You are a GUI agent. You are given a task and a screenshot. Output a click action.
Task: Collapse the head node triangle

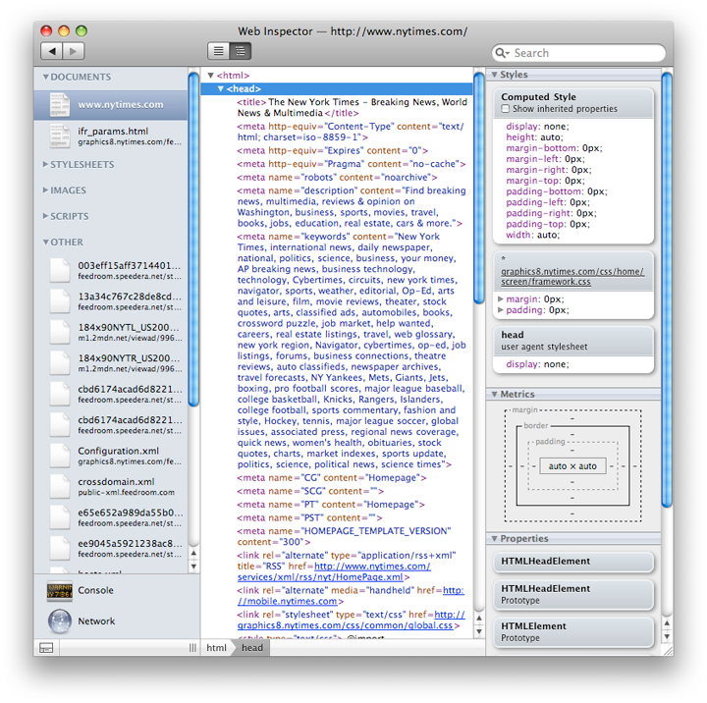click(x=221, y=88)
